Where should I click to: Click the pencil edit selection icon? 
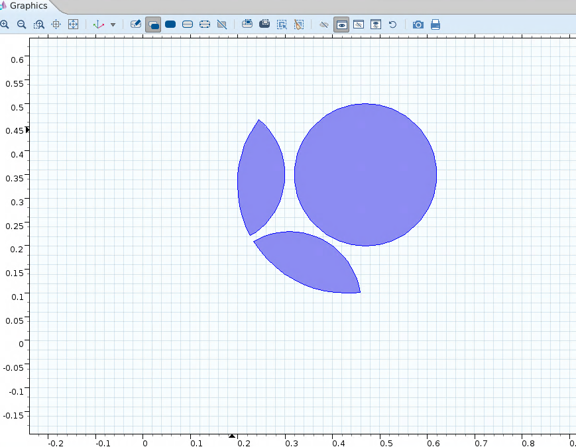[x=136, y=25]
